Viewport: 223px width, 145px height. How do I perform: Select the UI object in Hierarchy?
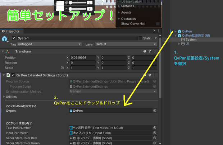187,44
